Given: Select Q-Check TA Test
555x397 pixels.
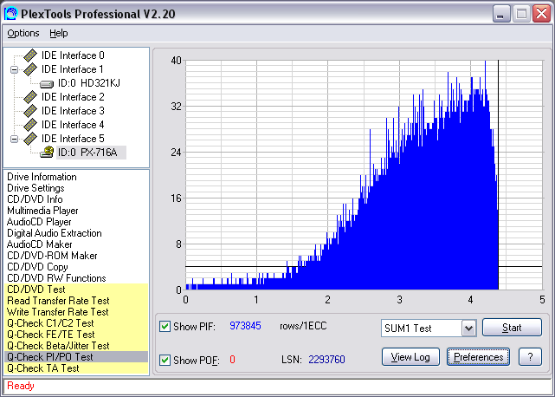Looking at the screenshot, I should coord(76,368).
